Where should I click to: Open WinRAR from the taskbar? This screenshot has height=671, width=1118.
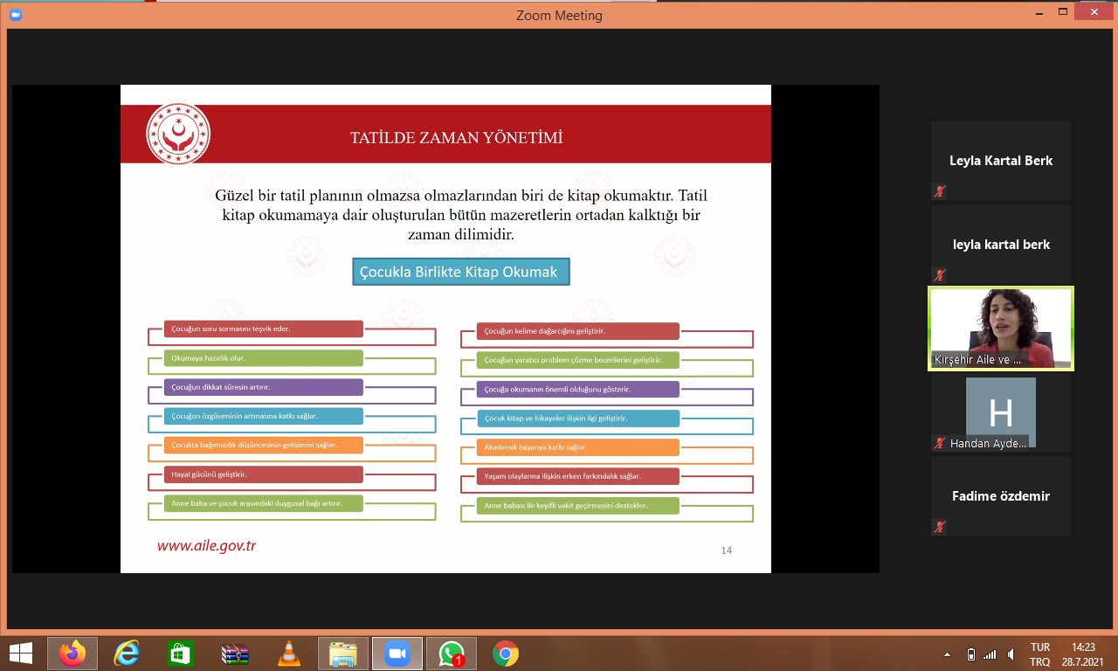tap(234, 654)
